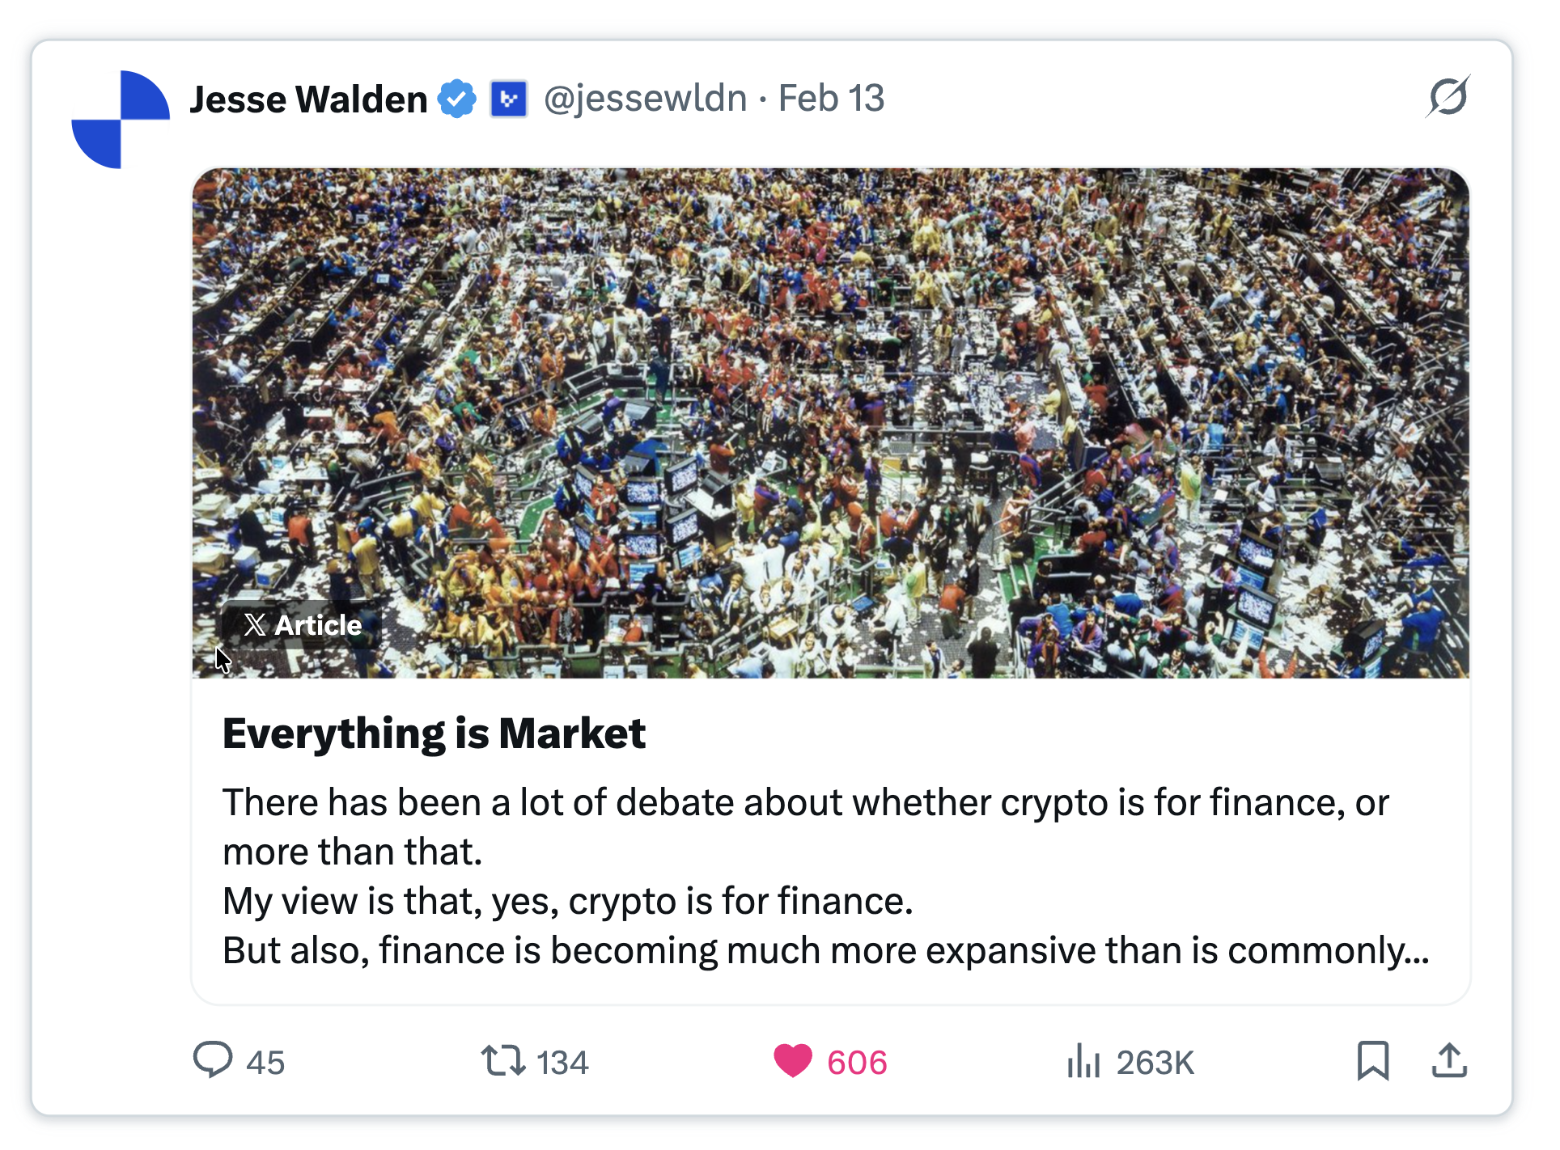This screenshot has height=1150, width=1560.
Task: Open the affiliate badge next to the checkmark
Action: tap(510, 98)
